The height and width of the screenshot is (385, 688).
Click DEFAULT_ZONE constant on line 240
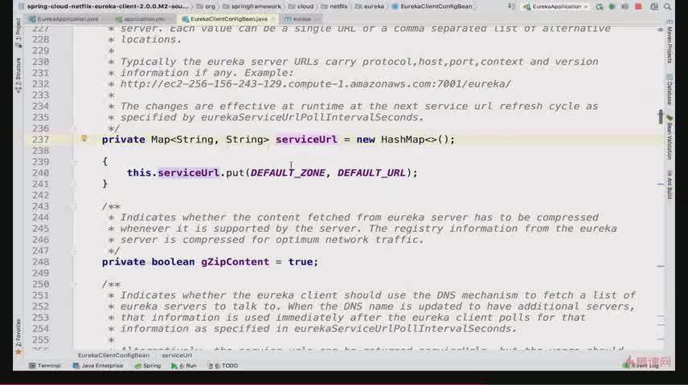click(x=288, y=172)
